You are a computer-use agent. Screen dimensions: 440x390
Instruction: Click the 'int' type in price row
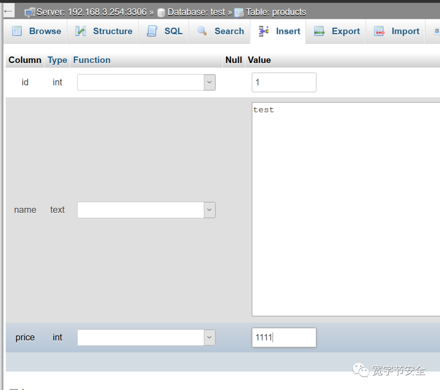click(x=57, y=337)
